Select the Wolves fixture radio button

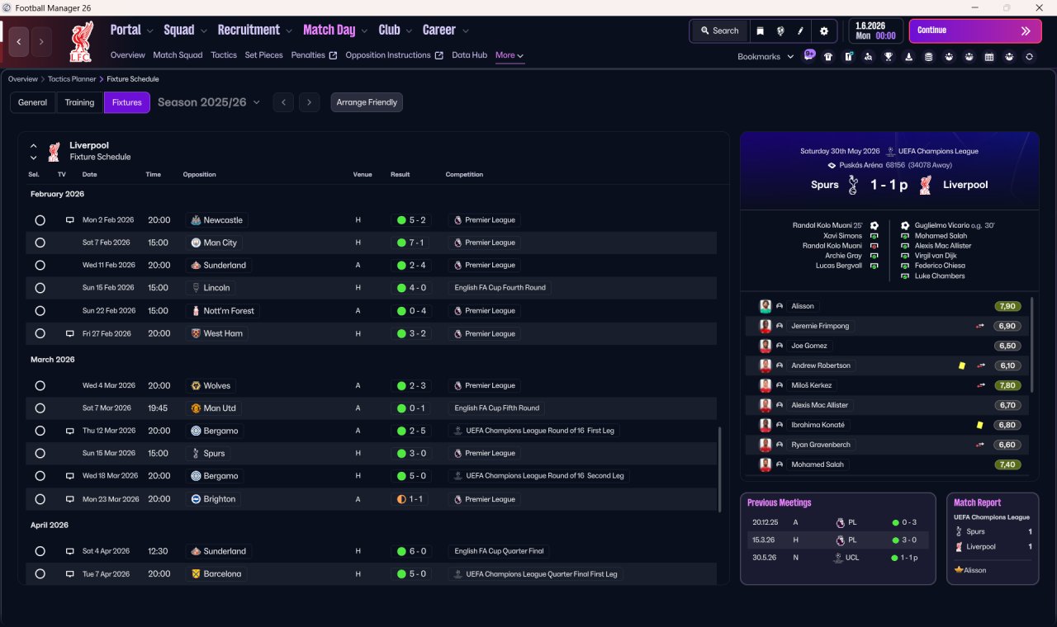tap(40, 385)
